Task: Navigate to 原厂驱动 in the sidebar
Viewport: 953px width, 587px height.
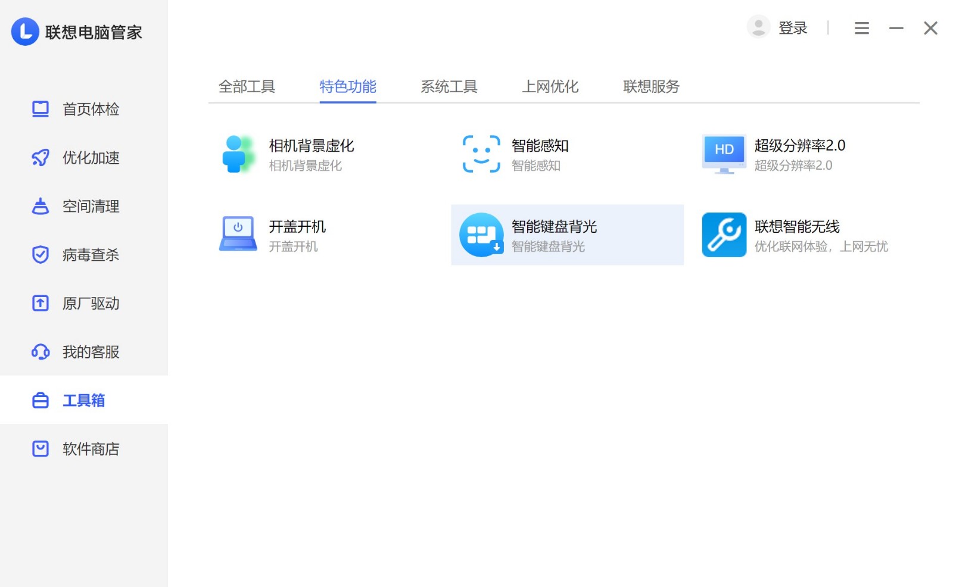Action: 84,303
